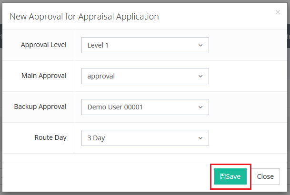Viewport: 290px width, 195px height.
Task: Select the "Level 1" value text
Action: point(98,46)
